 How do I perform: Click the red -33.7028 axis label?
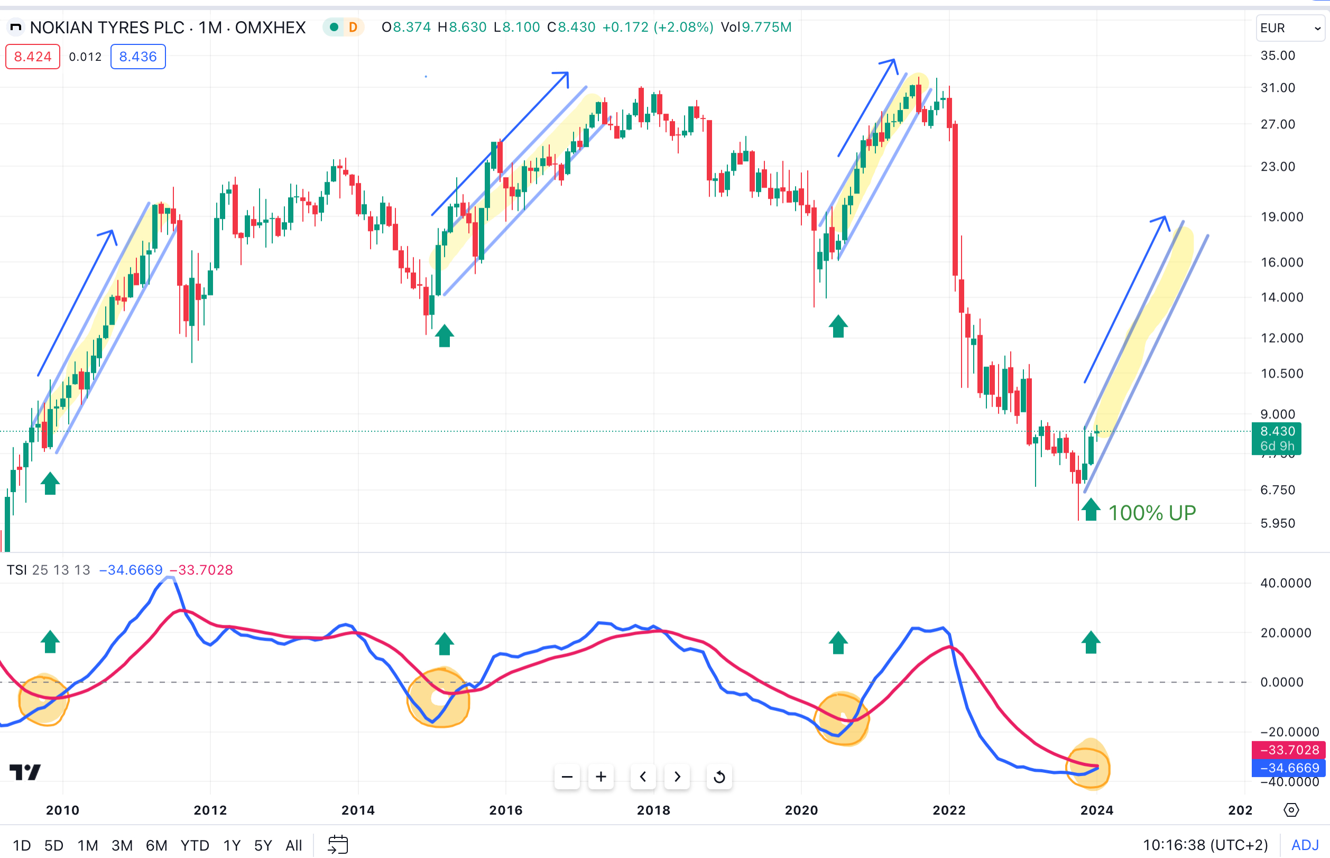click(1288, 750)
